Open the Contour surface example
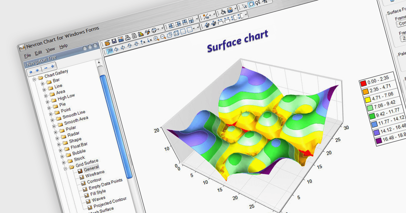 (94, 181)
